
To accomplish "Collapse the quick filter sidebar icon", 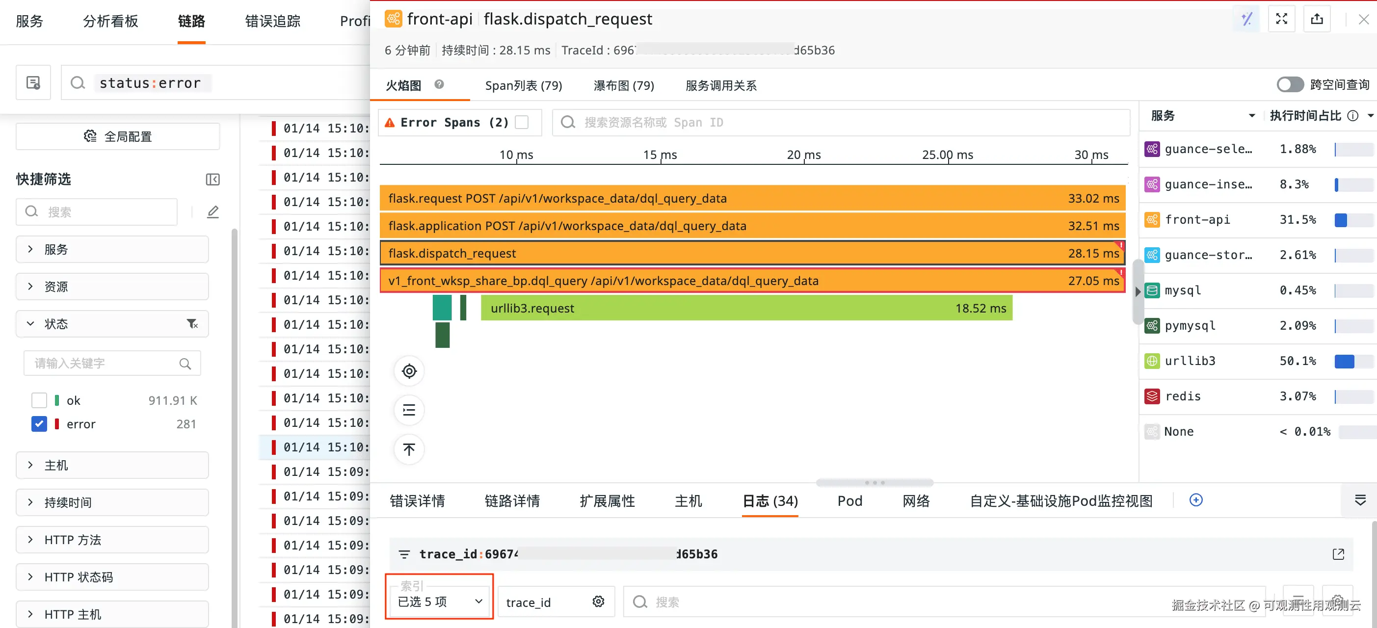I will (x=213, y=180).
